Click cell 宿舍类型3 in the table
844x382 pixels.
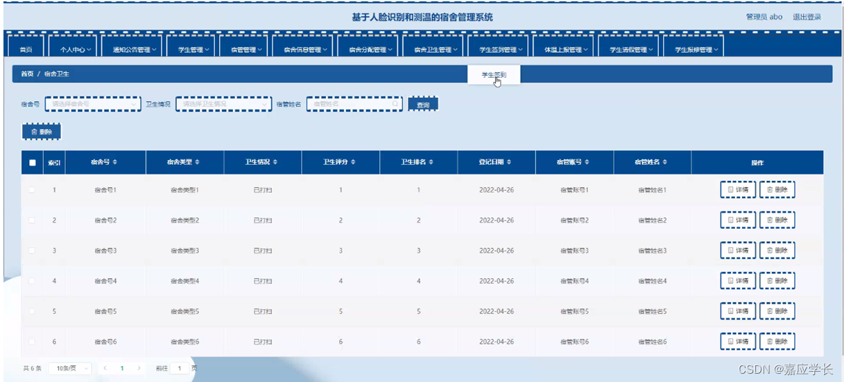[x=185, y=250]
